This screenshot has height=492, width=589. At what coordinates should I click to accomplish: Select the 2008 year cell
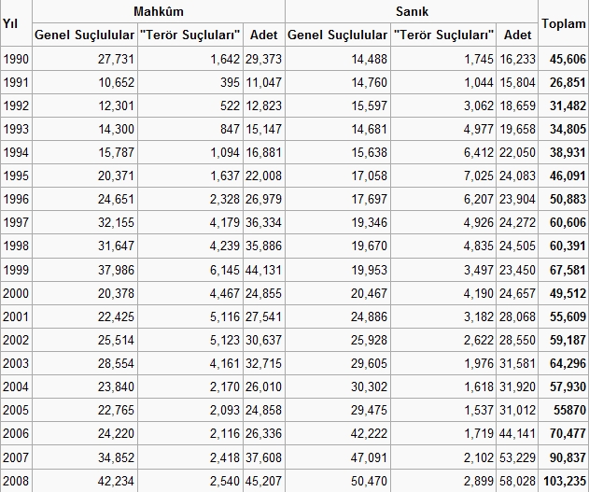point(15,482)
